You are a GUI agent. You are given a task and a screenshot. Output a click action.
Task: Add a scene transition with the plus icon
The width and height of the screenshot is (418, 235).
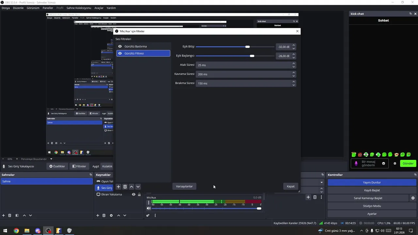[x=308, y=197]
